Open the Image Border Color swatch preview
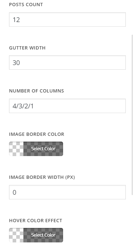The width and height of the screenshot is (133, 246). click(x=16, y=149)
